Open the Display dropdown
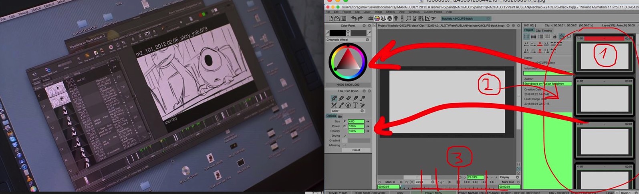The width and height of the screenshot is (639, 194). (509, 177)
